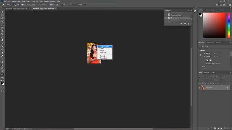Toggle link width and height in Canvas

(200, 55)
